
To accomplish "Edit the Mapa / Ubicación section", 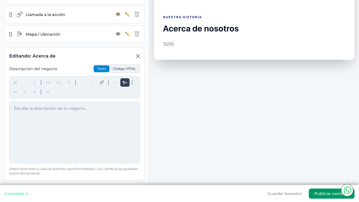I will coord(127,34).
